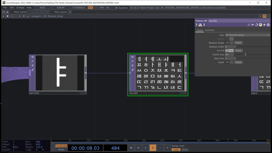Expand the switch1 node viewer plus

tap(85, 93)
